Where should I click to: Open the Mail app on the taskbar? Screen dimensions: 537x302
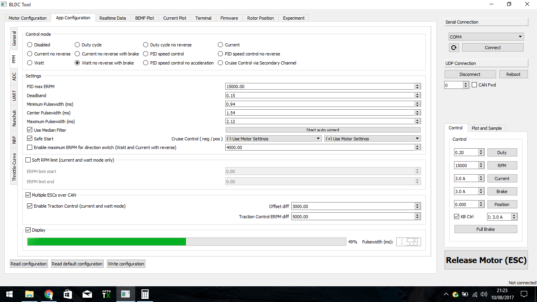pyautogui.click(x=87, y=294)
